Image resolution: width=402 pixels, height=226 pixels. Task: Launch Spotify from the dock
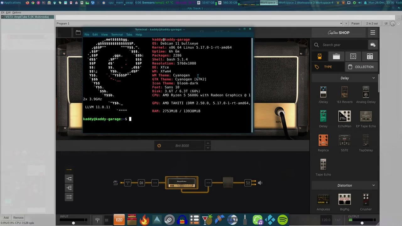(x=283, y=220)
